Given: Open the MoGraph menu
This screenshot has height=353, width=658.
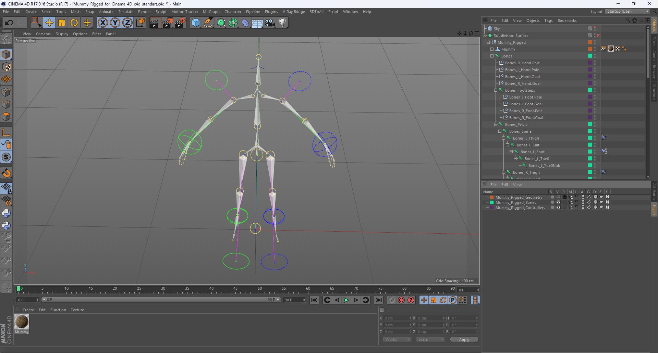Looking at the screenshot, I should (211, 12).
